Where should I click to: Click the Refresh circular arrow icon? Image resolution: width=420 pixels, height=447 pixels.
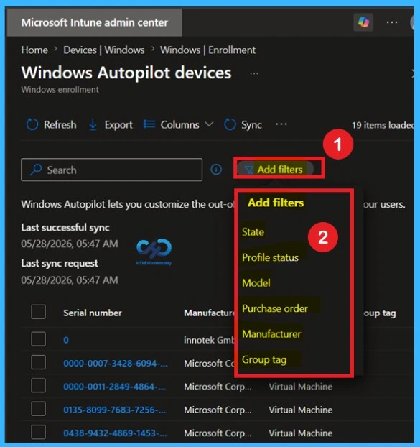point(32,125)
